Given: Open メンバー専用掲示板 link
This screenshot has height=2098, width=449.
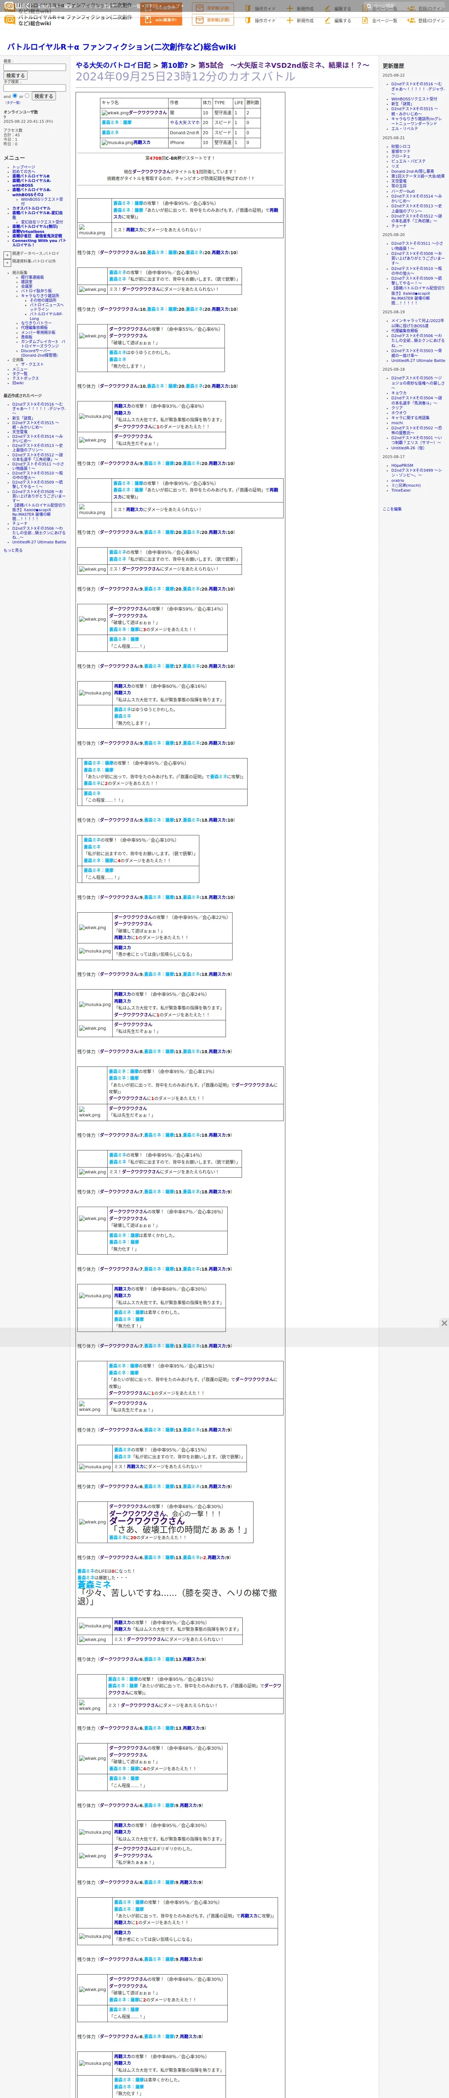Looking at the screenshot, I should click(x=38, y=332).
